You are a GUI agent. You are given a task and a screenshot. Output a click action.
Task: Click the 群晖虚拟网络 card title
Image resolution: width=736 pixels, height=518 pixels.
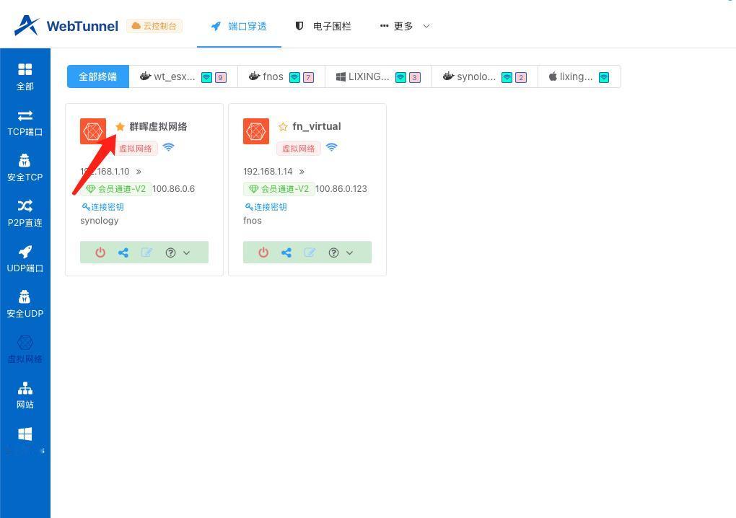[x=158, y=127]
